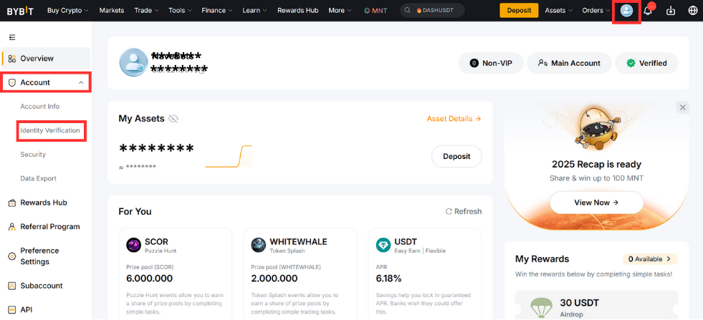This screenshot has height=320, width=703.
Task: Open the SCOR Puzzle Hunt card
Action: pyautogui.click(x=176, y=273)
